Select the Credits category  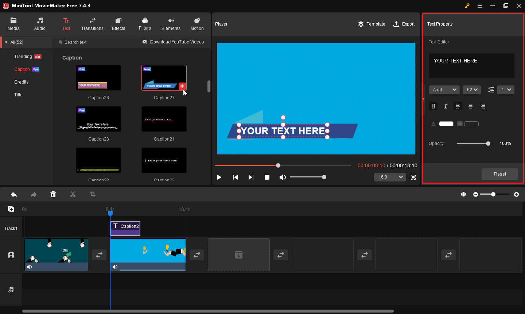click(22, 82)
